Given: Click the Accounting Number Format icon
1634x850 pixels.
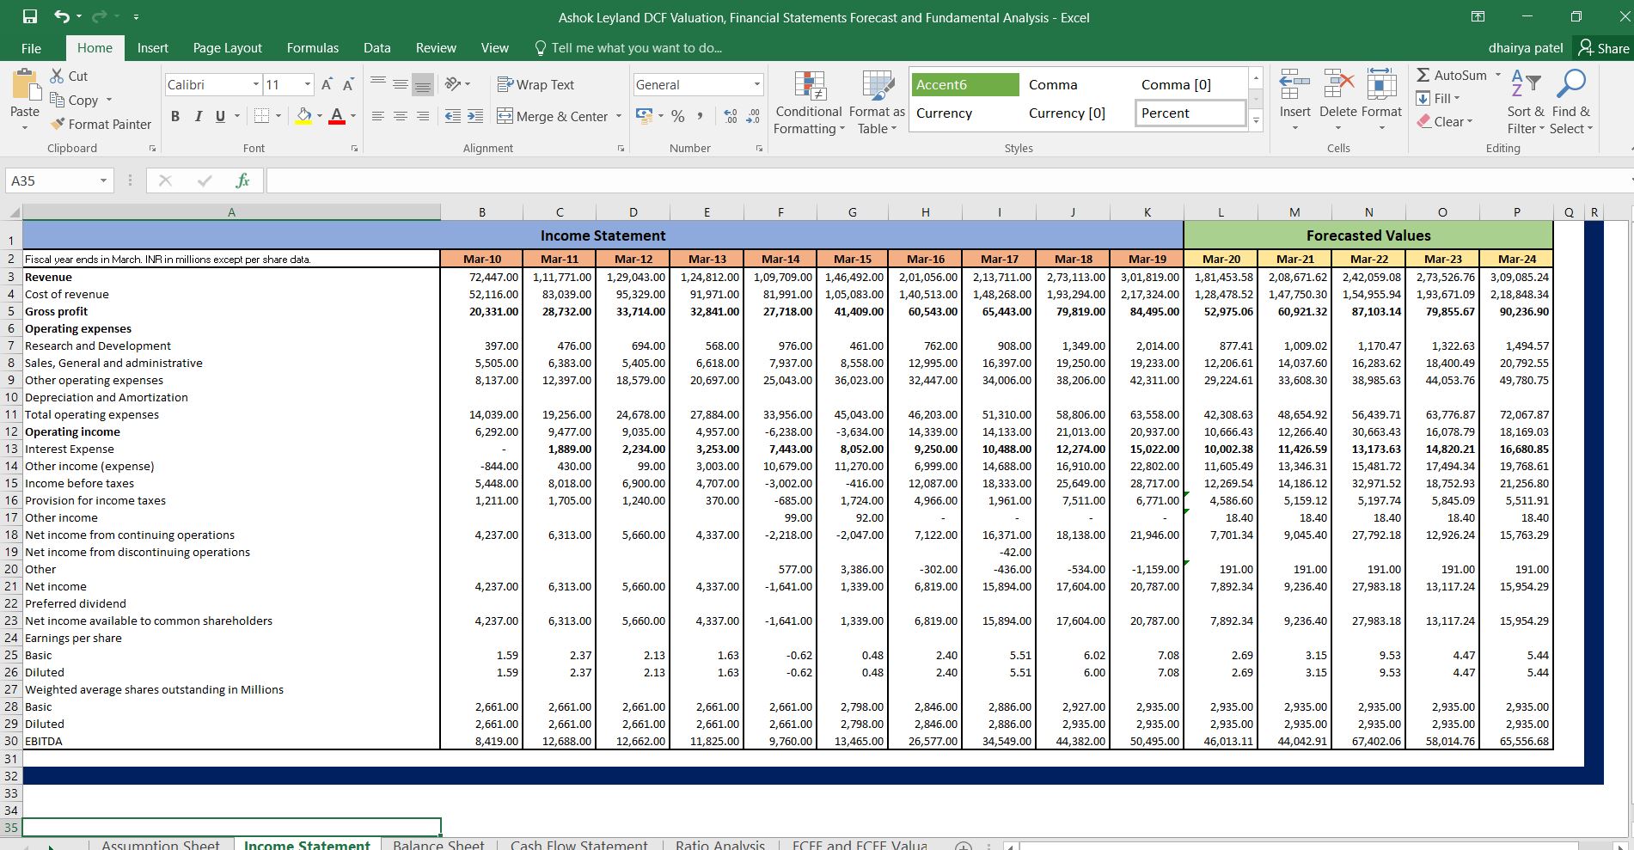Looking at the screenshot, I should coord(643,116).
